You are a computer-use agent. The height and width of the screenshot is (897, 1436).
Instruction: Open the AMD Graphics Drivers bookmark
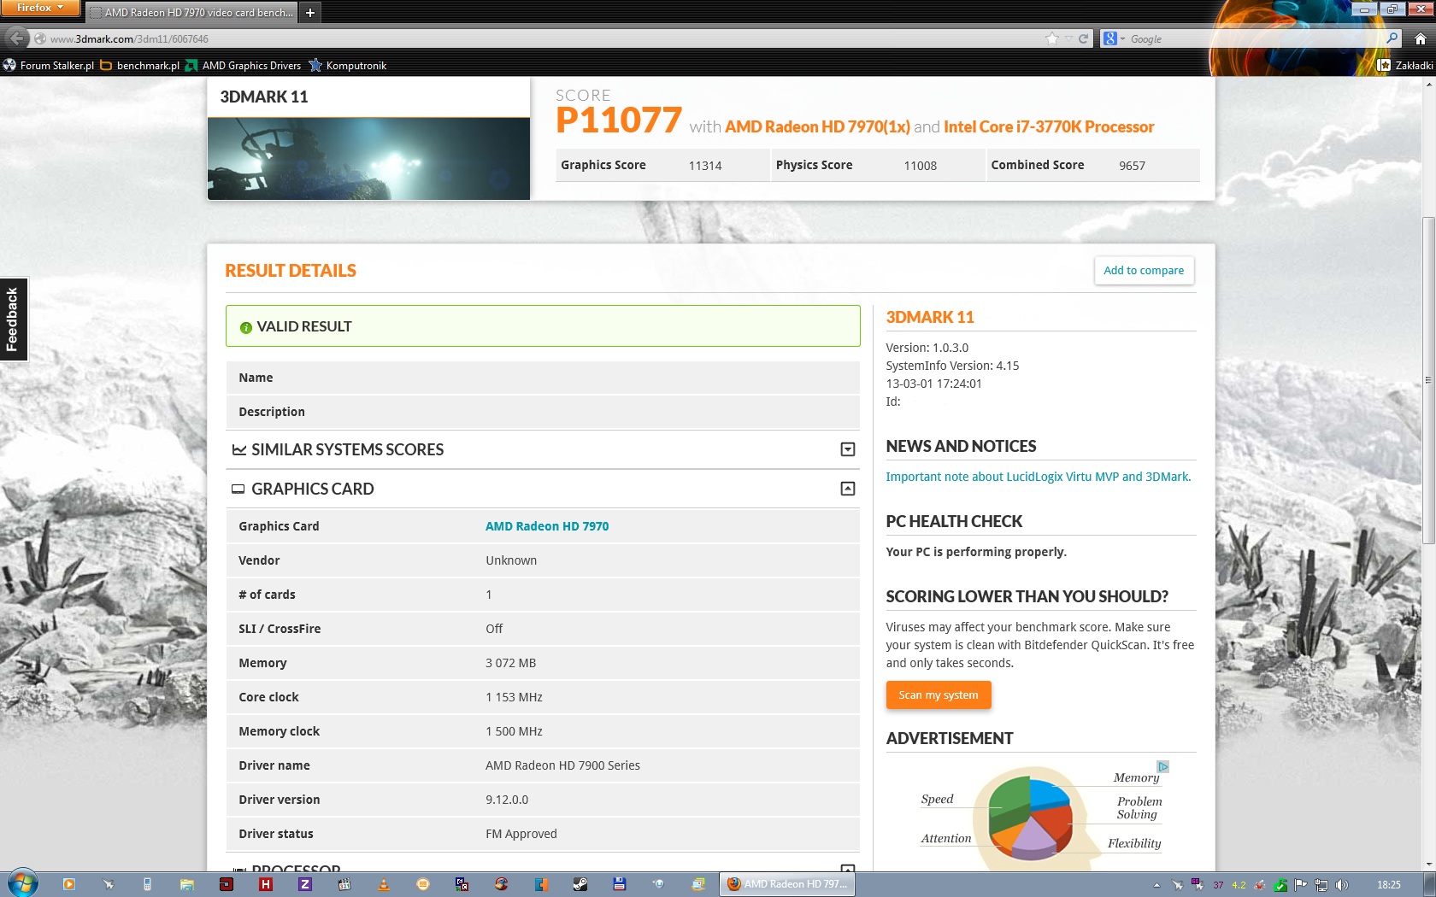244,65
